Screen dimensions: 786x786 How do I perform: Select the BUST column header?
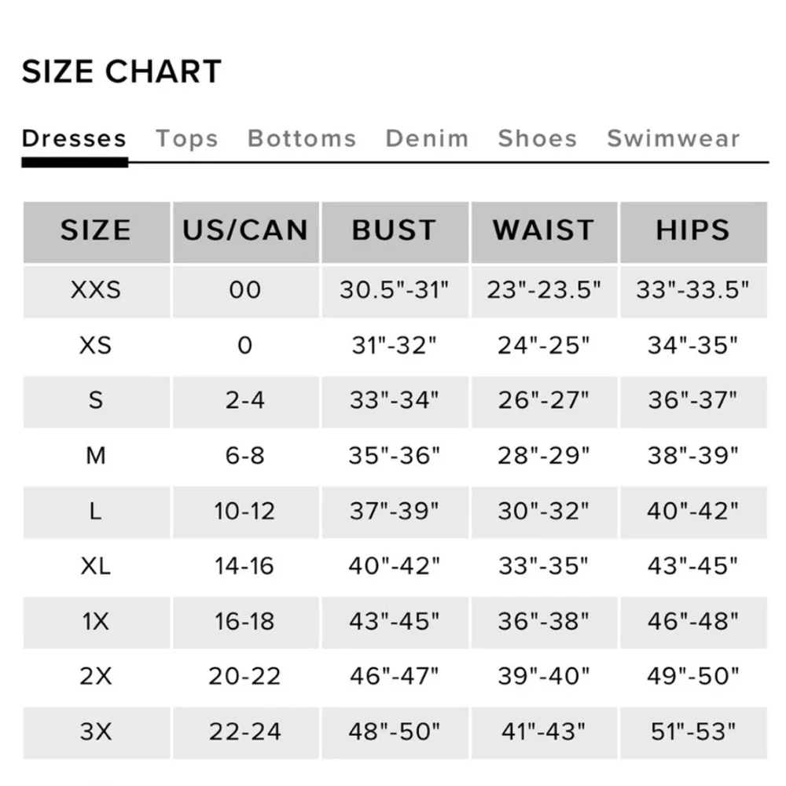tap(395, 230)
